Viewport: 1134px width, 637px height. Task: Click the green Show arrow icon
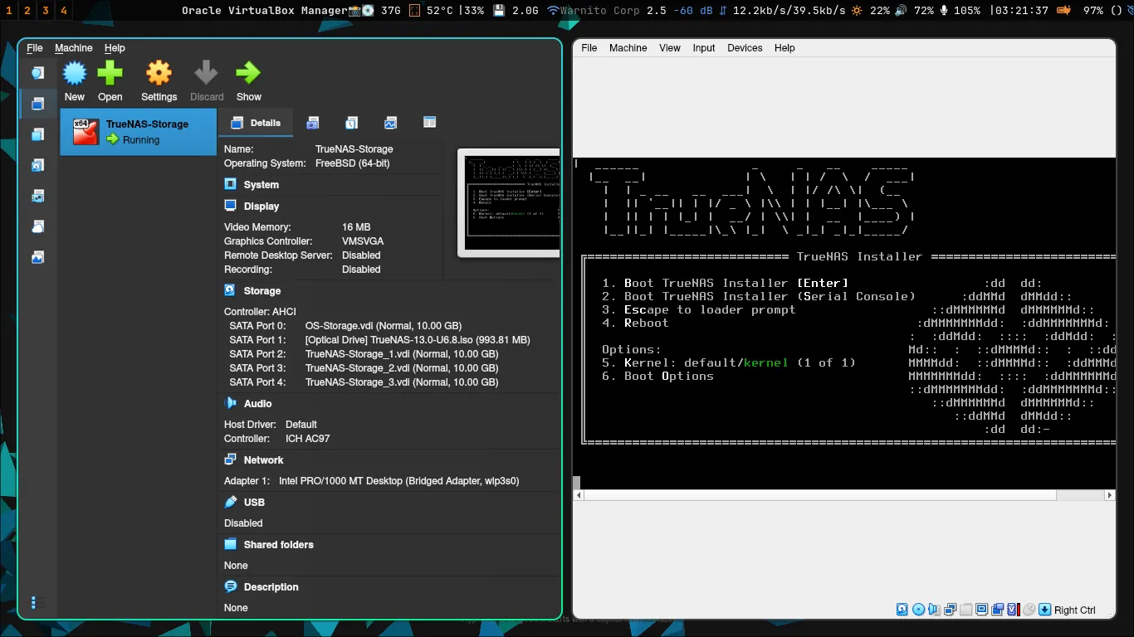click(x=248, y=75)
